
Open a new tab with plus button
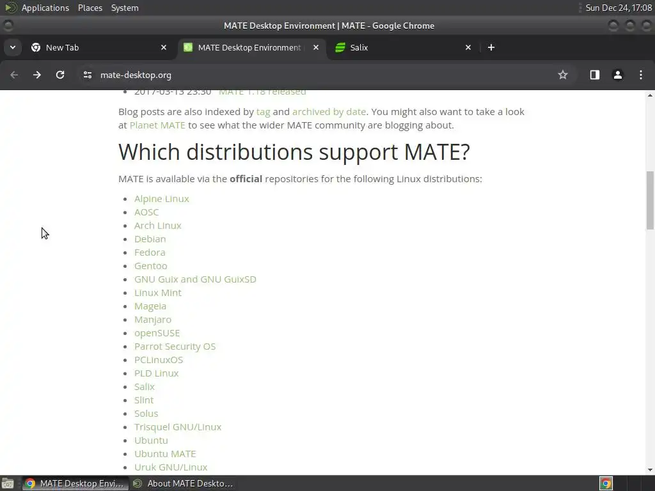point(491,47)
